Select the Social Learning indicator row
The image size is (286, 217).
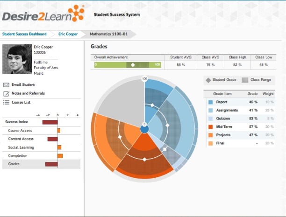click(x=41, y=147)
